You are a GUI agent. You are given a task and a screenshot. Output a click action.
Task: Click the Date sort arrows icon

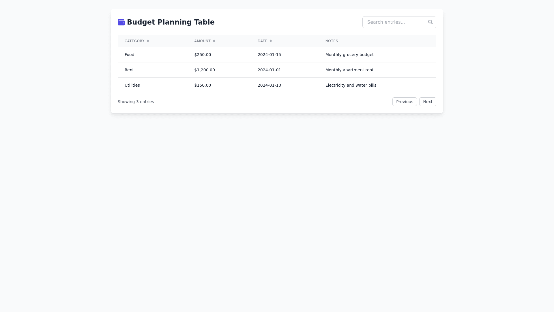coord(271,41)
